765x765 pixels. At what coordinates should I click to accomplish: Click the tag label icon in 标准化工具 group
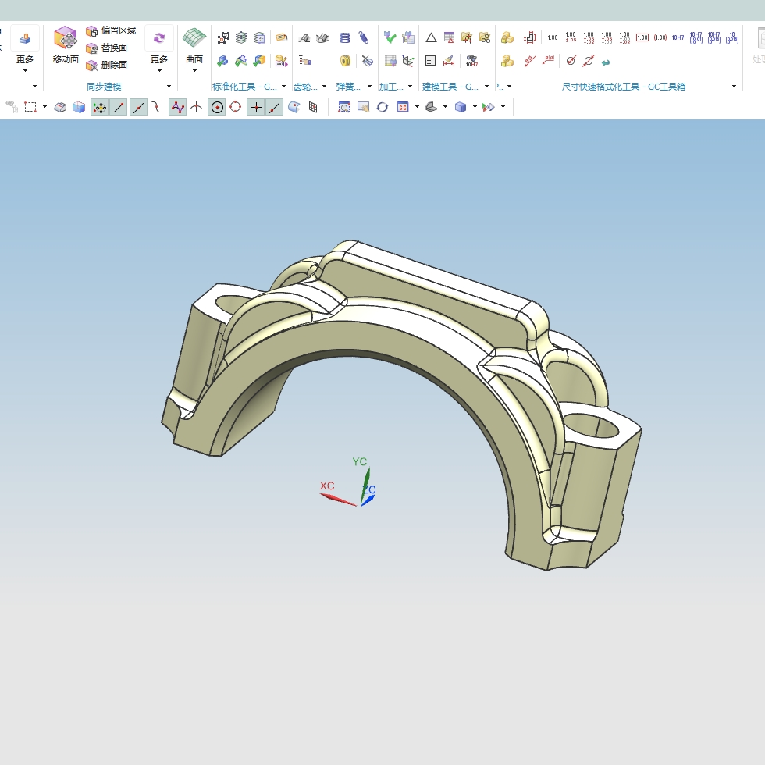pyautogui.click(x=282, y=37)
